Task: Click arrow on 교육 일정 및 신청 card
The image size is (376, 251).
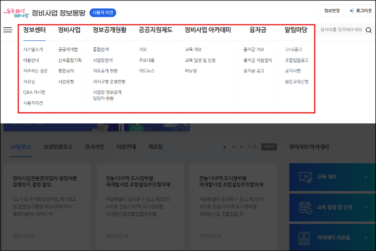Action: coord(366,207)
